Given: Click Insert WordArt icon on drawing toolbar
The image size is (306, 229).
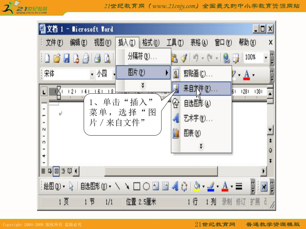Looking at the screenshot, I should click(175, 186).
